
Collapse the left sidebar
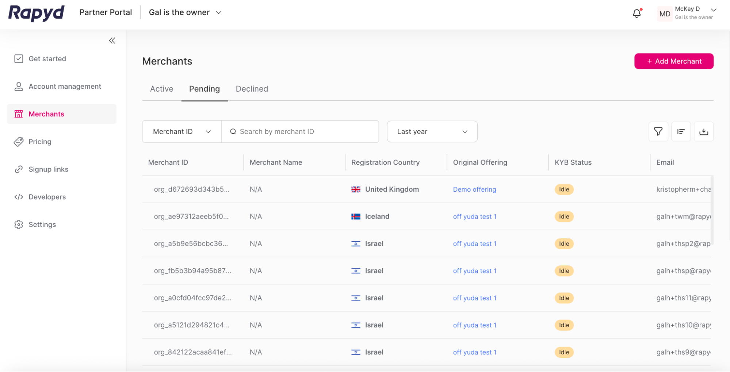coord(112,40)
